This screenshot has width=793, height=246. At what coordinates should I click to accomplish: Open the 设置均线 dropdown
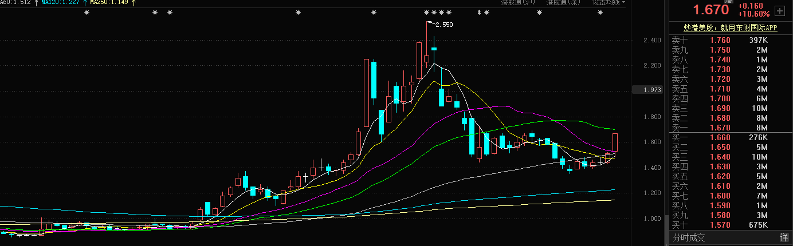pyautogui.click(x=609, y=3)
